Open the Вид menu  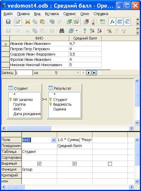click(x=37, y=14)
